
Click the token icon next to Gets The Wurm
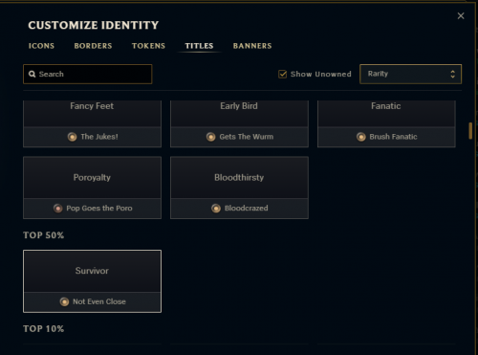tap(210, 137)
